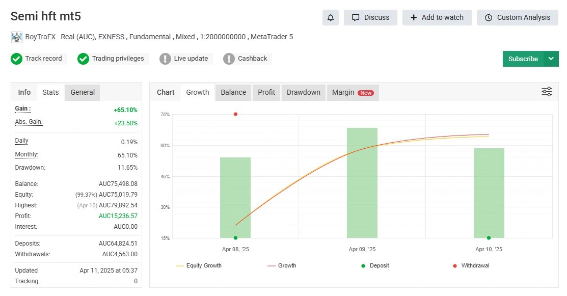The width and height of the screenshot is (567, 296).
Task: Open the Stats tab
Action: pyautogui.click(x=50, y=93)
